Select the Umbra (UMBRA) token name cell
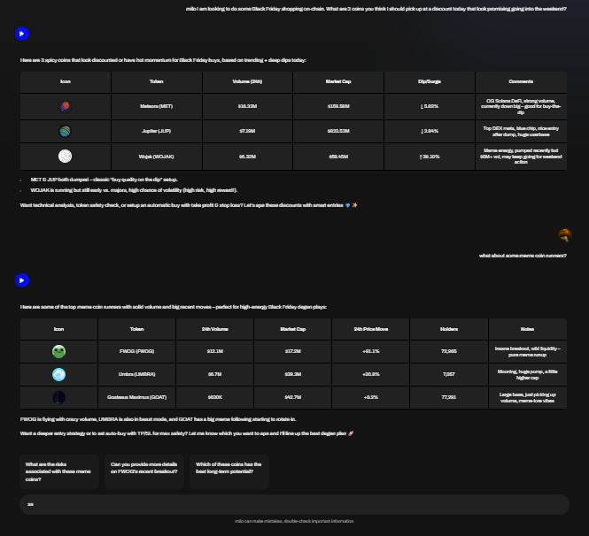 136,374
